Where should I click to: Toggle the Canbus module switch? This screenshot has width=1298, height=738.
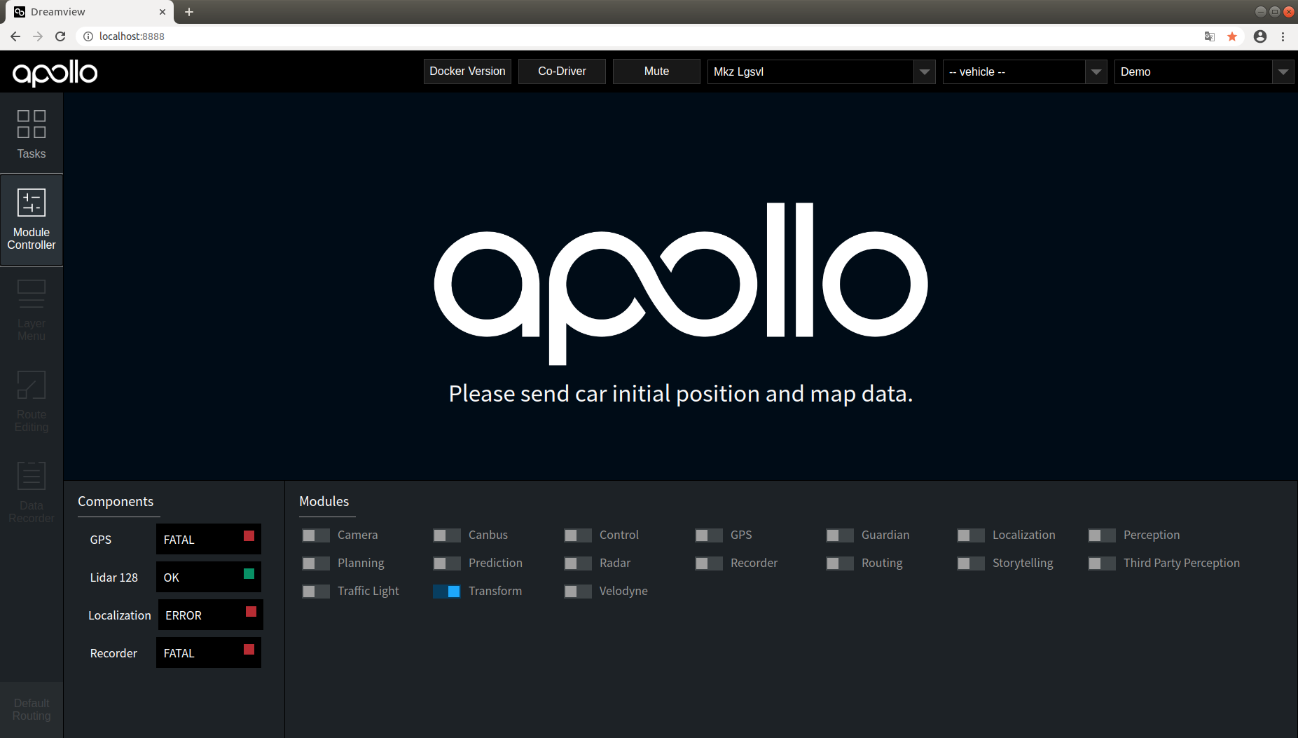point(447,535)
